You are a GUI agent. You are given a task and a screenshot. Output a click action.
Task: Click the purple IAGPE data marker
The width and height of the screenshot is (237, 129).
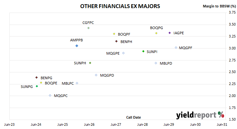coord(169,33)
